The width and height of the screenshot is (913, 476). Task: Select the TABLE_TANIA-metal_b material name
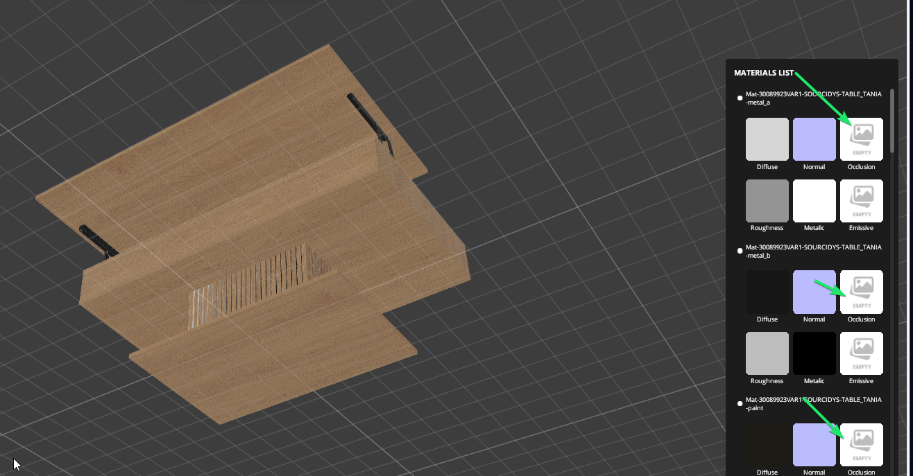[813, 252]
